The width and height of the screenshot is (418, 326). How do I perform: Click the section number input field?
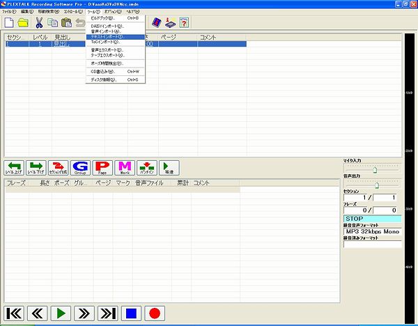tap(359, 198)
